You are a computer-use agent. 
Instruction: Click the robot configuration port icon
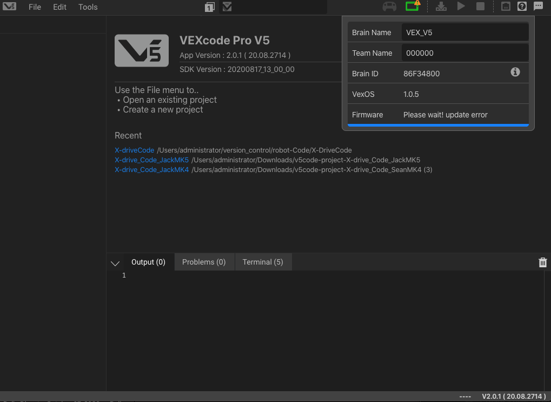pyautogui.click(x=506, y=6)
